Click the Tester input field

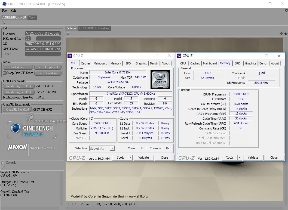tap(43, 54)
